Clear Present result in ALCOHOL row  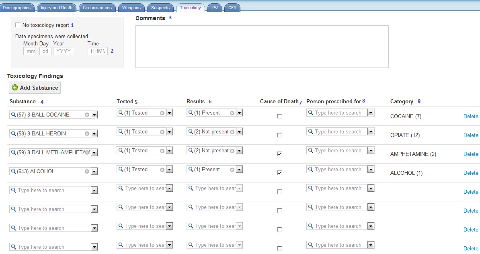232,170
